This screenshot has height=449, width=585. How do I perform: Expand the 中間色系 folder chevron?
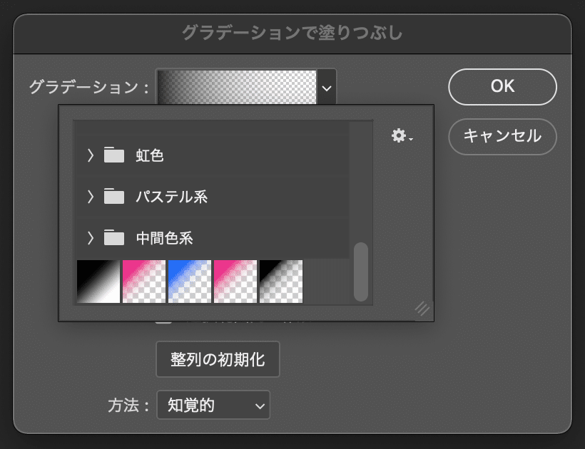[x=91, y=238]
